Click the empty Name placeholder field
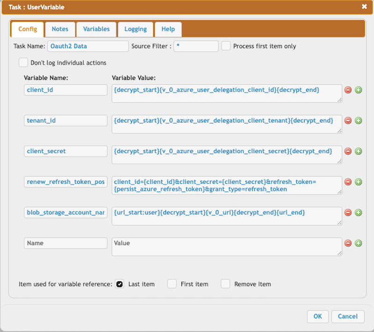The image size is (374, 332). pyautogui.click(x=65, y=243)
